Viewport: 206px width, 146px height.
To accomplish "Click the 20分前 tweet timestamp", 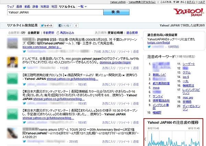I will coord(73,142).
